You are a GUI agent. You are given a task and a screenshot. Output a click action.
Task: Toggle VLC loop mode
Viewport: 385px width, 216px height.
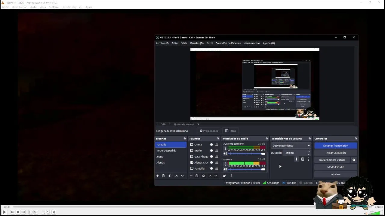[x=49, y=212]
